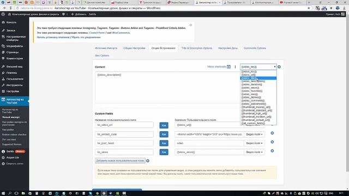Viewport: 349px width, 196px height.
Task: Go back with the browser back arrow
Action: 5,8
